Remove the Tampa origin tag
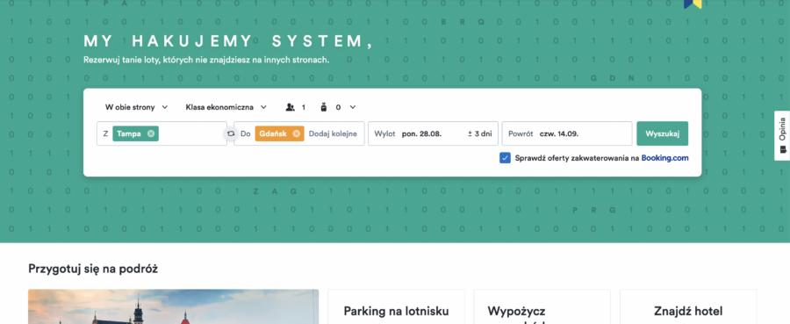This screenshot has width=790, height=324. (151, 133)
